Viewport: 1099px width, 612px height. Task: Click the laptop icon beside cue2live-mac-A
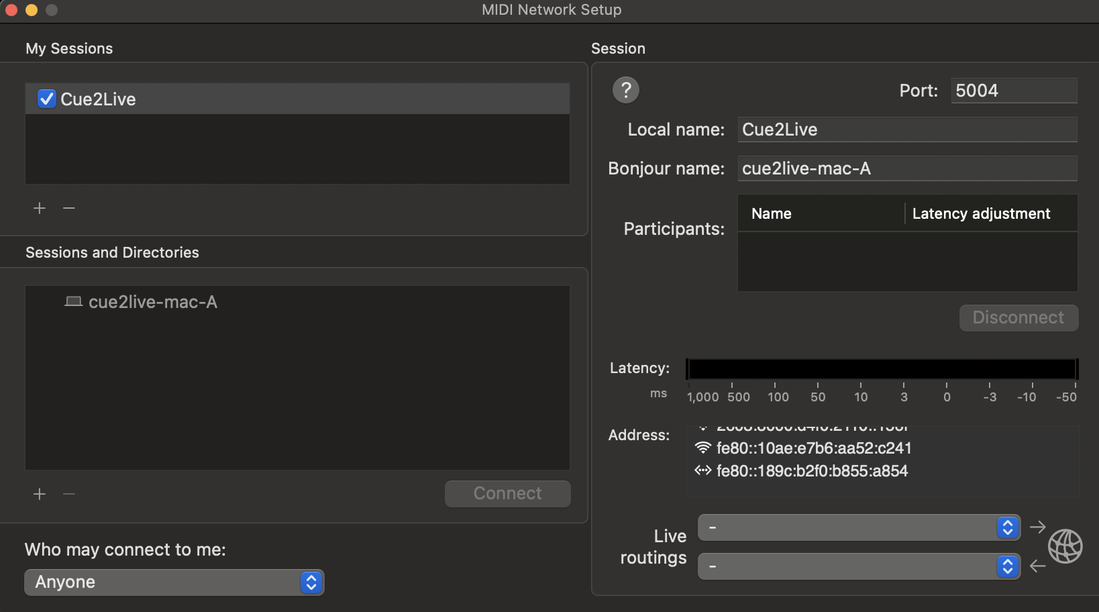(x=73, y=302)
